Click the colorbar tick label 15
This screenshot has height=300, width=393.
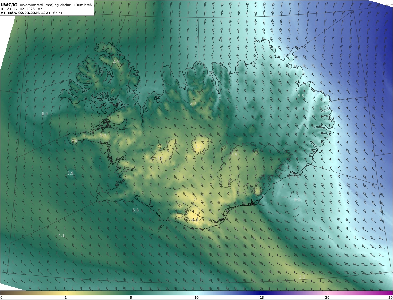[262, 298]
